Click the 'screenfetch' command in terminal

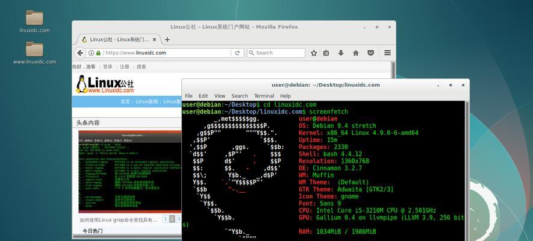[x=329, y=111]
